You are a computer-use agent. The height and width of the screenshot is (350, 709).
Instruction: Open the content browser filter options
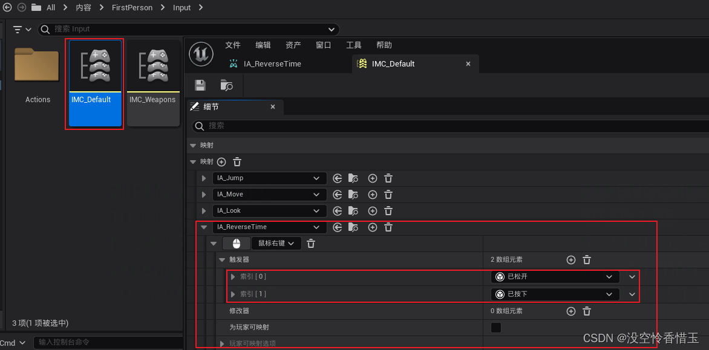pos(18,29)
